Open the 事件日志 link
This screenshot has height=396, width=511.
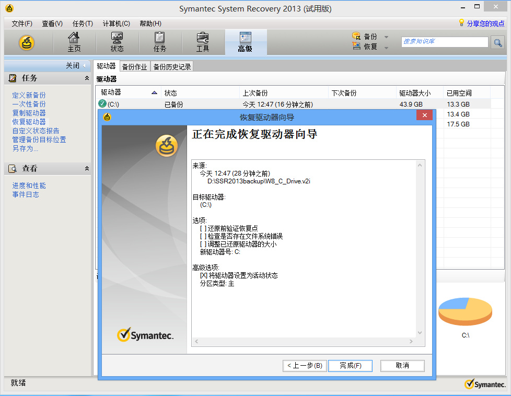(26, 194)
